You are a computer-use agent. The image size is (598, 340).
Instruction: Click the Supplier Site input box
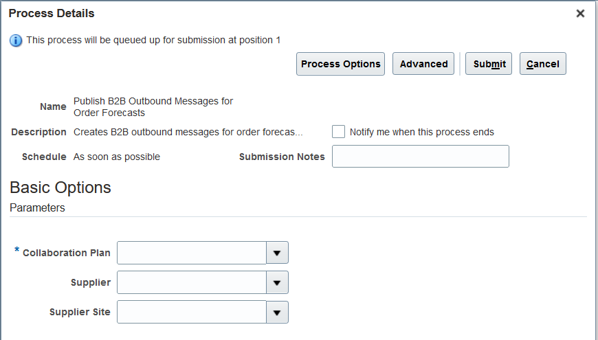pyautogui.click(x=192, y=312)
